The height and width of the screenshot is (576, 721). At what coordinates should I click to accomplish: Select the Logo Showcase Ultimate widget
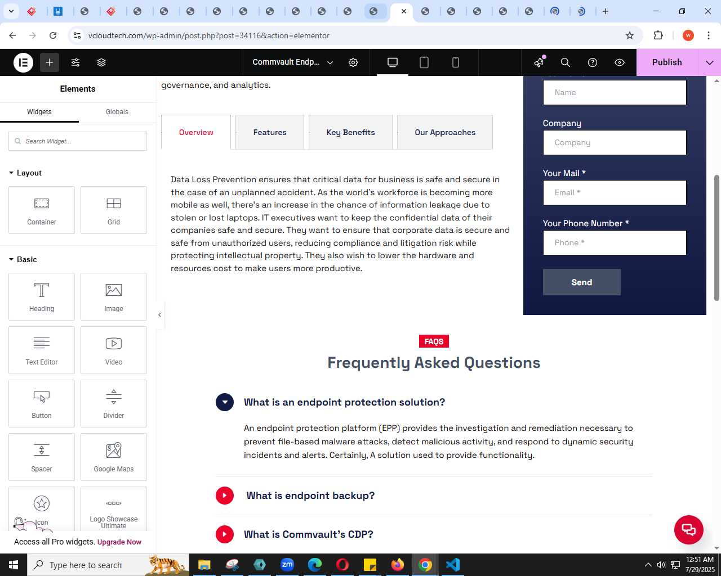pyautogui.click(x=114, y=509)
